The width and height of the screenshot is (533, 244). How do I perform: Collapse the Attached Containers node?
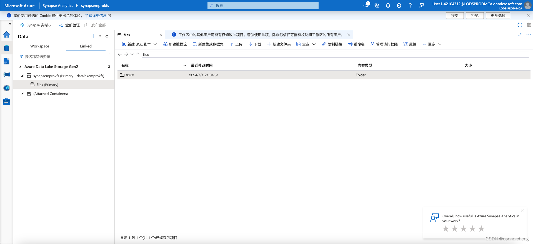coord(22,94)
